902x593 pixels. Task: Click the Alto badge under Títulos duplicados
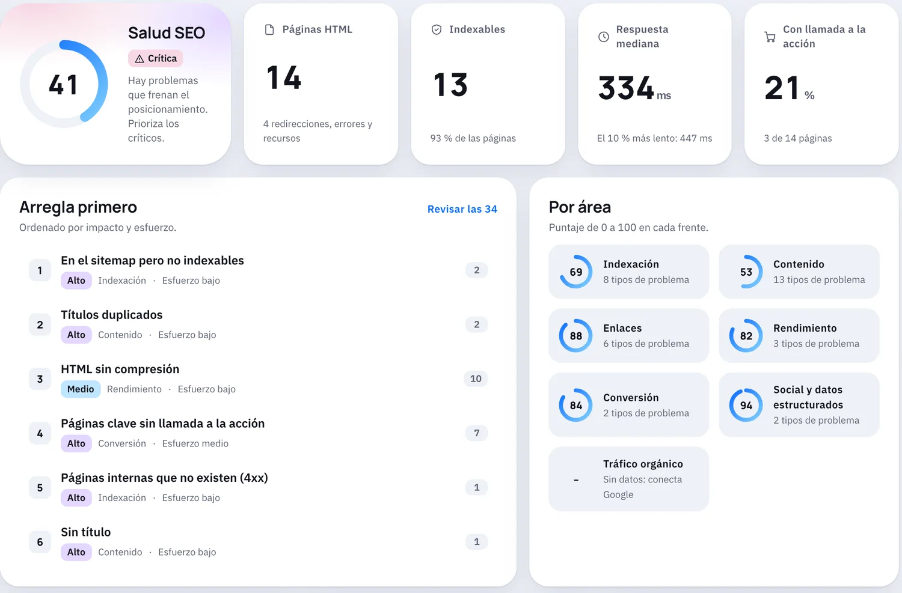pos(76,335)
